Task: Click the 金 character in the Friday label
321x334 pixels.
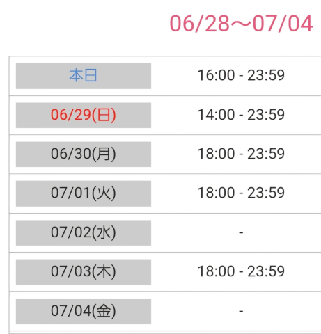Action: (104, 311)
